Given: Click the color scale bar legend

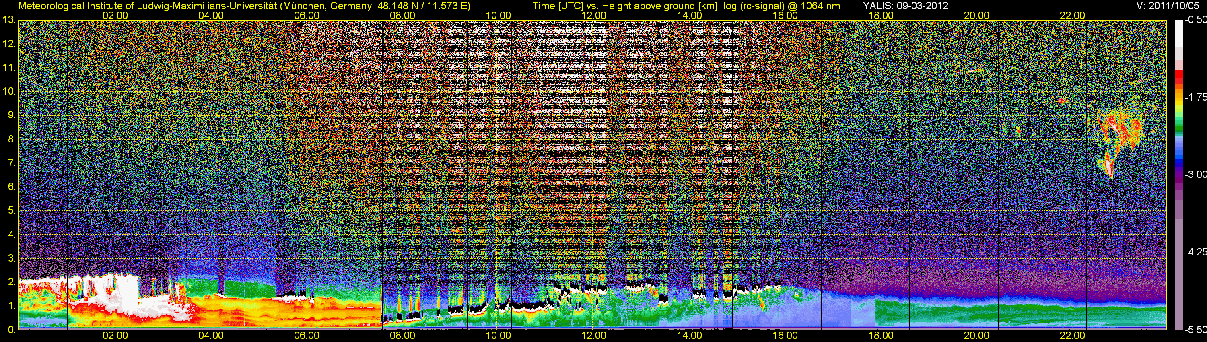Looking at the screenshot, I should coord(1178,175).
